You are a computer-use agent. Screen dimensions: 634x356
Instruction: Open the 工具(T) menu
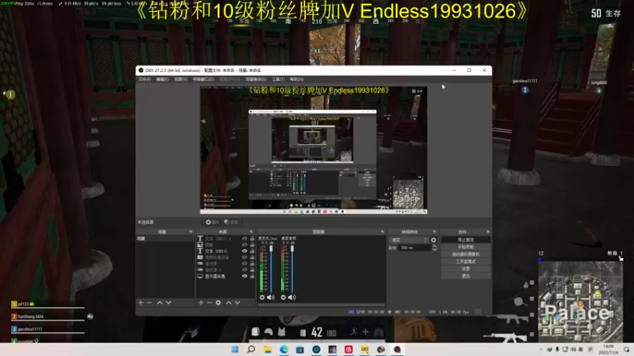(278, 80)
